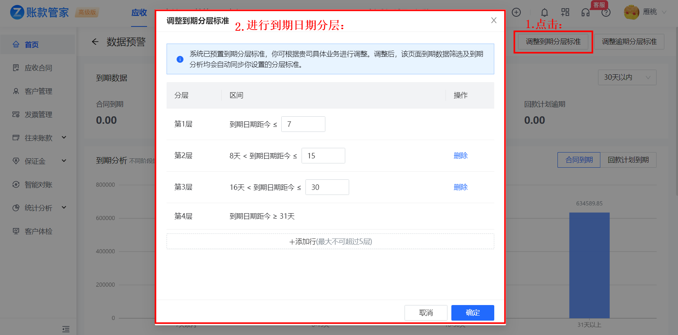Click the 保证金 diamond icon

pyautogui.click(x=16, y=161)
